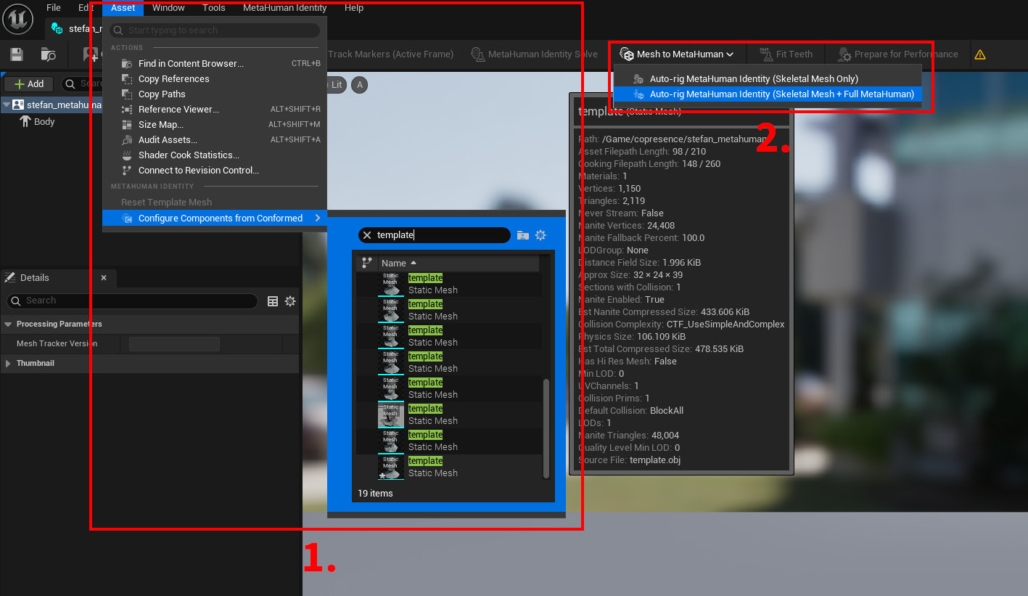This screenshot has height=596, width=1028.
Task: Click the yellow warning triangle icon
Action: click(980, 54)
